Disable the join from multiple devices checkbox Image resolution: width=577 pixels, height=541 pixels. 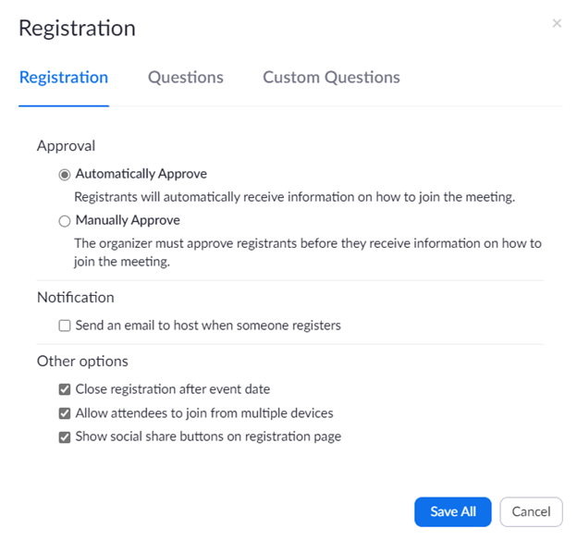[65, 413]
